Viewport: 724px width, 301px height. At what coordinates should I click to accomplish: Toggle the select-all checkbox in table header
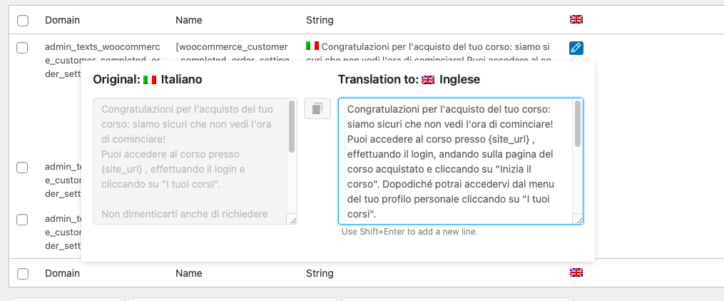pos(22,21)
